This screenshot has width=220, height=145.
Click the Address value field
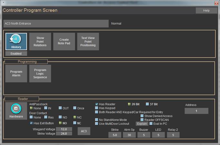pos(196,111)
